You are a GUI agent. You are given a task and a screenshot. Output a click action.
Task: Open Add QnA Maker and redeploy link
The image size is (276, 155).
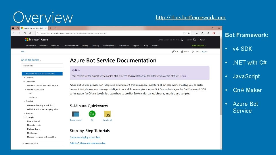point(88,143)
